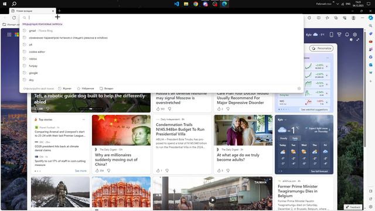Open the Edge Favorites star icon

(327, 18)
